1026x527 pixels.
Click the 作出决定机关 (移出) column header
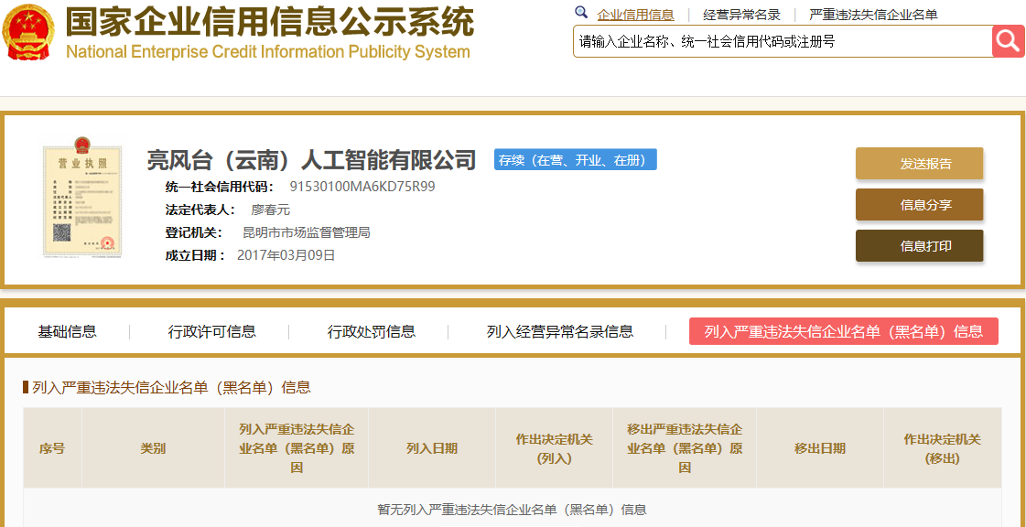click(x=942, y=448)
